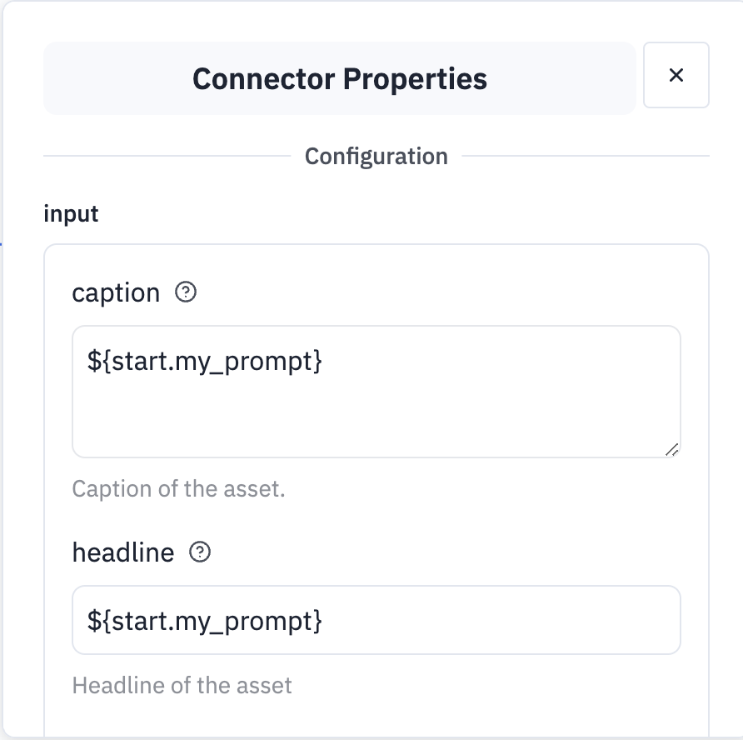Open the caption help tooltip icon
Screen dimensions: 743x740
coord(186,292)
